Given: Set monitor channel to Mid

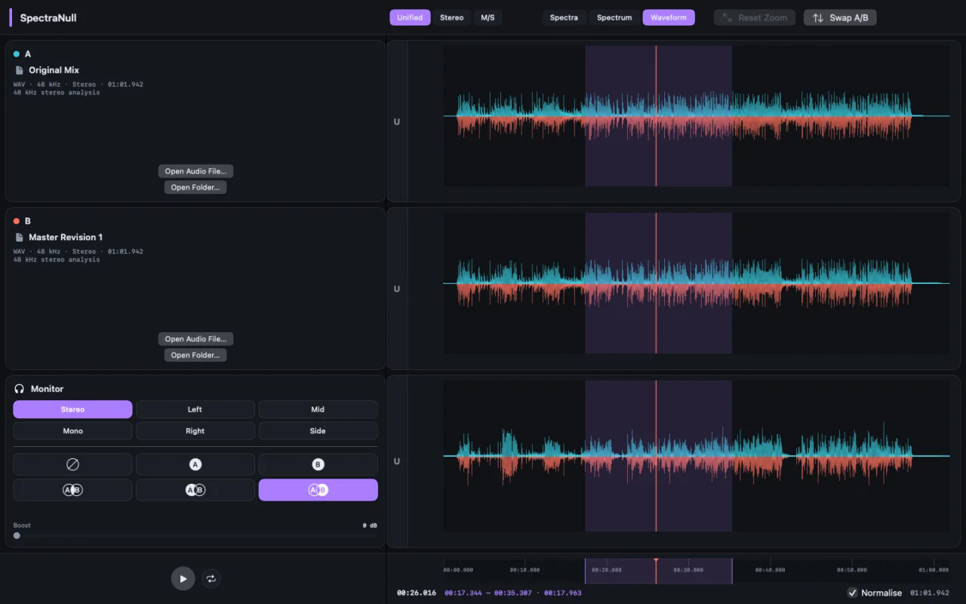Looking at the screenshot, I should click(318, 409).
